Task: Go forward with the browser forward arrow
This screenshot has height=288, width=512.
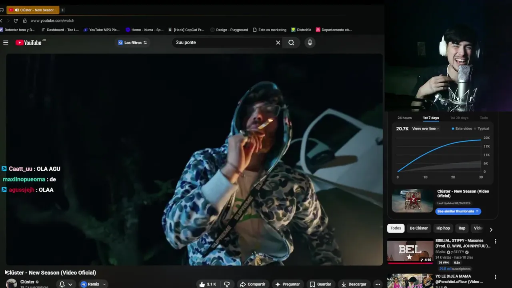Action: 8,20
